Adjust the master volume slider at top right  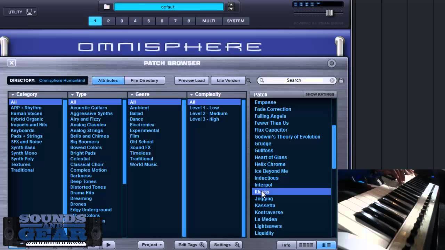point(329,13)
